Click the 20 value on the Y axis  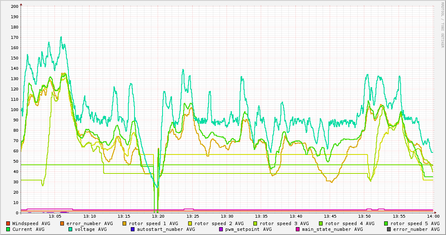point(16,192)
